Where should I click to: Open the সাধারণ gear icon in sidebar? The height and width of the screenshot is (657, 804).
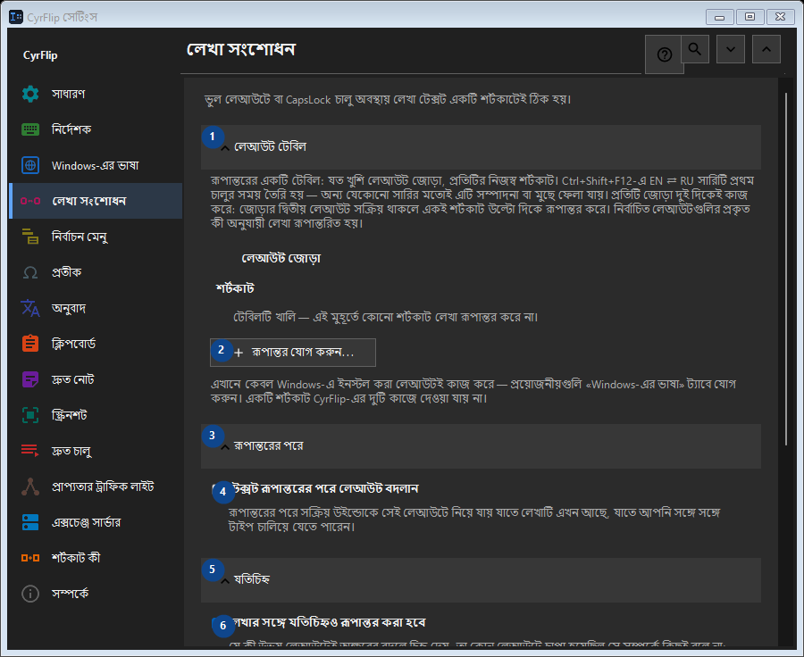pyautogui.click(x=30, y=94)
